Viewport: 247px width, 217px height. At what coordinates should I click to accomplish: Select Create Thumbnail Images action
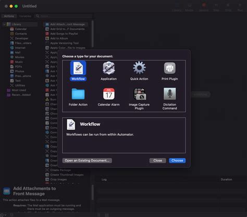pos(67,175)
